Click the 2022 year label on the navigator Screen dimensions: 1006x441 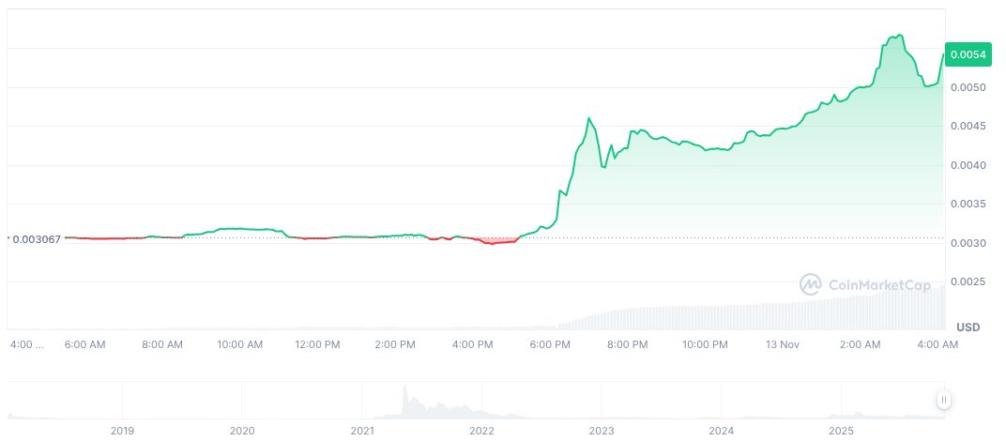481,431
